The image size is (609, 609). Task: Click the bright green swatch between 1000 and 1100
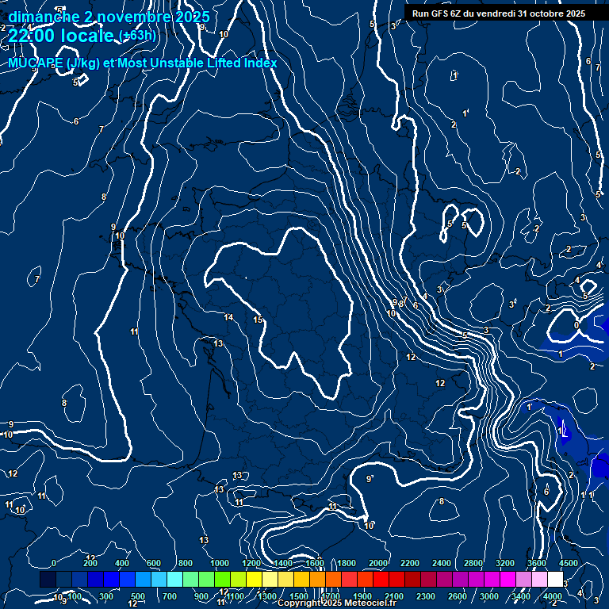222,579
